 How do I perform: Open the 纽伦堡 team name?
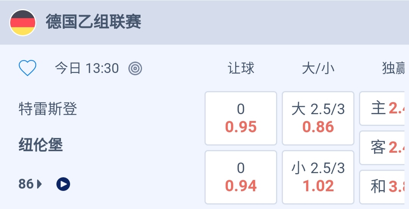(41, 145)
